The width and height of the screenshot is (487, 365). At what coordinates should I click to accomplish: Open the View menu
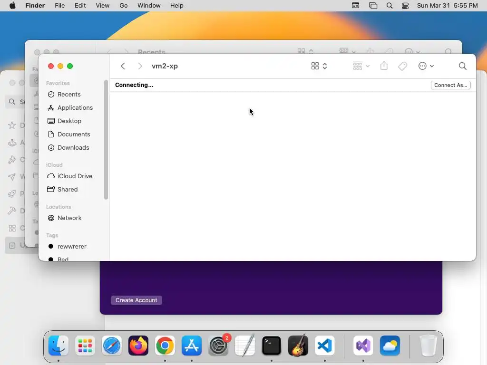click(x=103, y=6)
